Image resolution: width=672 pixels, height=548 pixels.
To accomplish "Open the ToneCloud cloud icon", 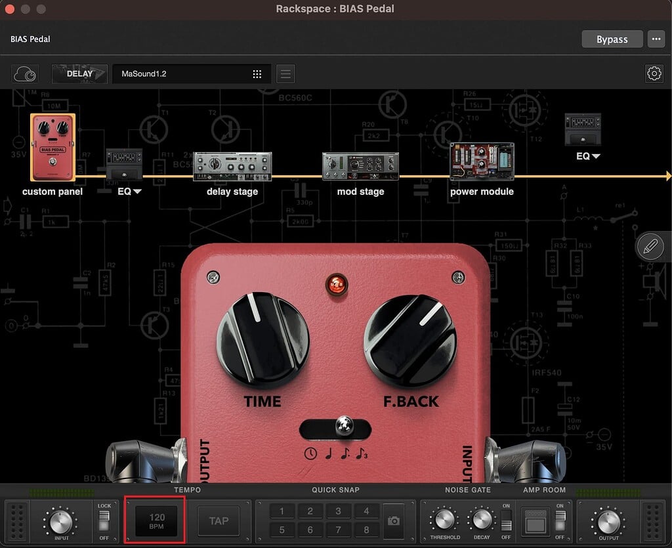I will pos(24,74).
